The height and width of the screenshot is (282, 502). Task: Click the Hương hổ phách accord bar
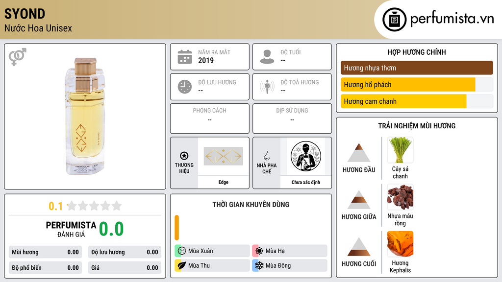(x=417, y=85)
